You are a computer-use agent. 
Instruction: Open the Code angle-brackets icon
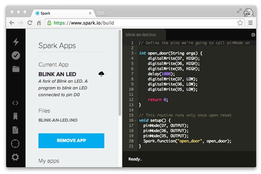(15, 103)
